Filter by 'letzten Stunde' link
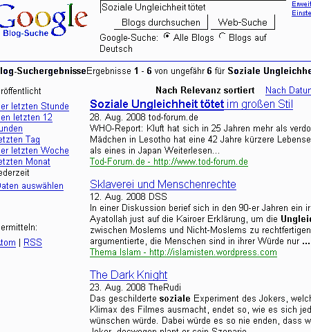Screen dimensions: 311x332 [35, 107]
